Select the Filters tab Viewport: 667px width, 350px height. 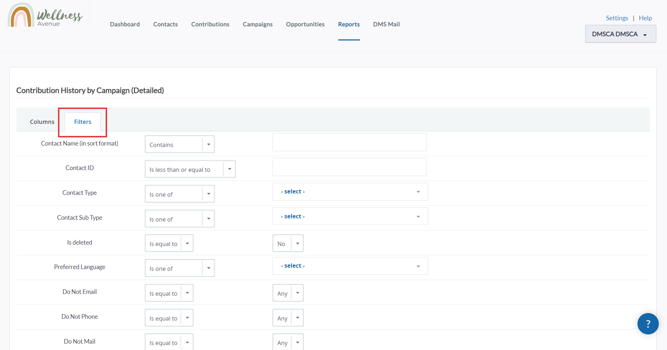83,122
